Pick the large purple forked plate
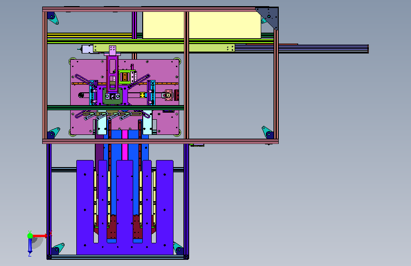Image resolution: width=411 pixels, height=266 pixels. point(125,207)
